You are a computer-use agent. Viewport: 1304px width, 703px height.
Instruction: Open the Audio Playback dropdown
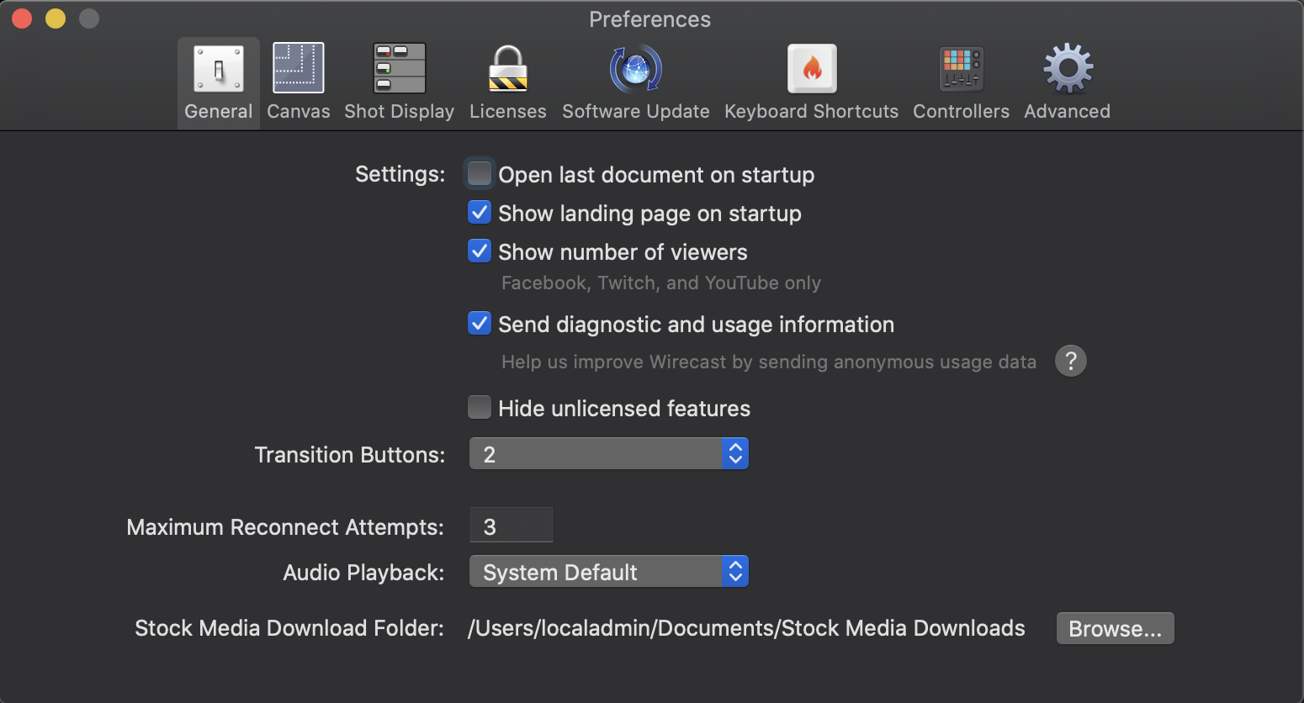pyautogui.click(x=609, y=572)
